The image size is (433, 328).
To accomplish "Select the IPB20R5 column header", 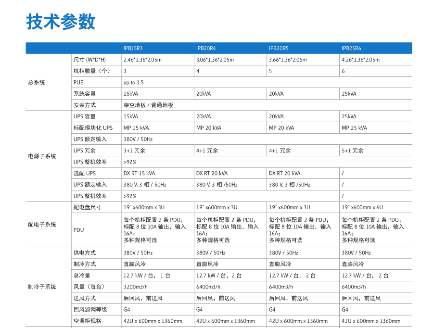I will click(279, 48).
